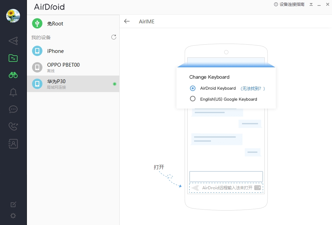This screenshot has width=332, height=225.
Task: Click the 无法找到? help link
Action: point(253,89)
